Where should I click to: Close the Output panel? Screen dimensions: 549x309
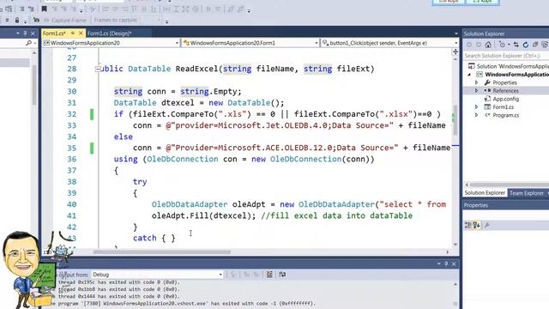[454, 264]
